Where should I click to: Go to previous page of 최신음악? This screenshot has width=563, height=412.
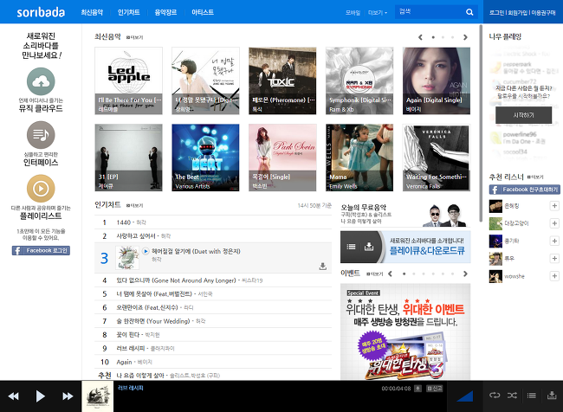[x=420, y=37]
